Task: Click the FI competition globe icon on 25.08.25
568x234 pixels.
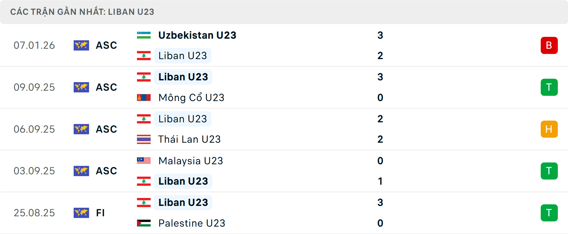Action: click(x=81, y=213)
